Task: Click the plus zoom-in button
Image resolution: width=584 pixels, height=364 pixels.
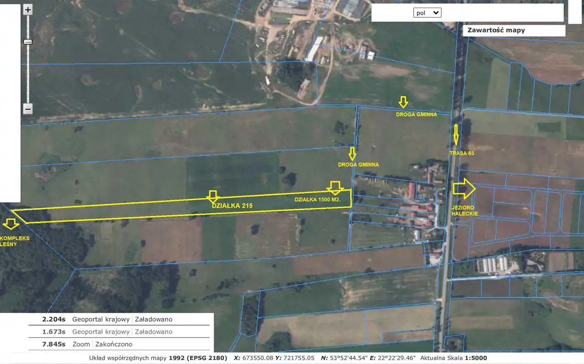Action: [28, 10]
